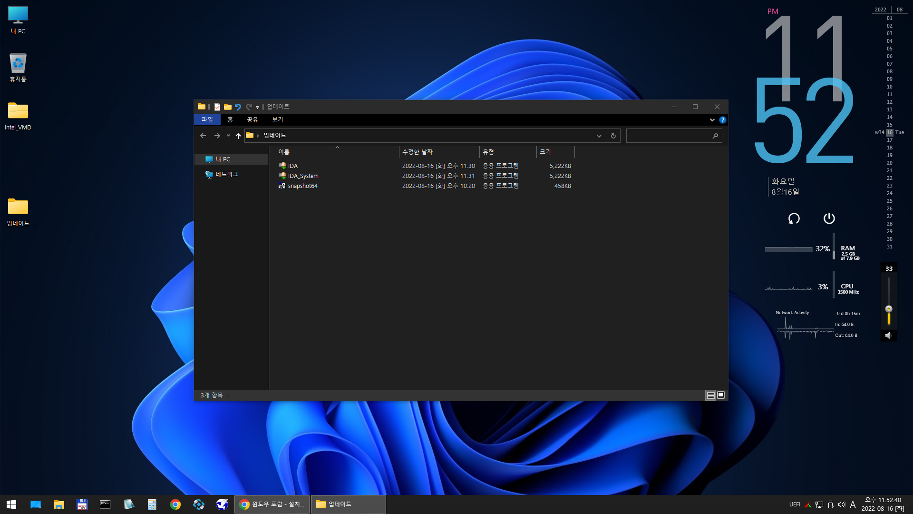913x514 pixels.
Task: Click the network tray icon
Action: [819, 504]
